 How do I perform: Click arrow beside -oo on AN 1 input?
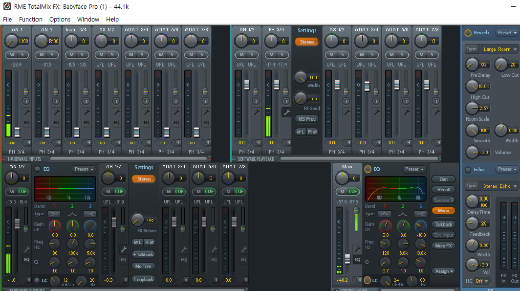[x=28, y=143]
